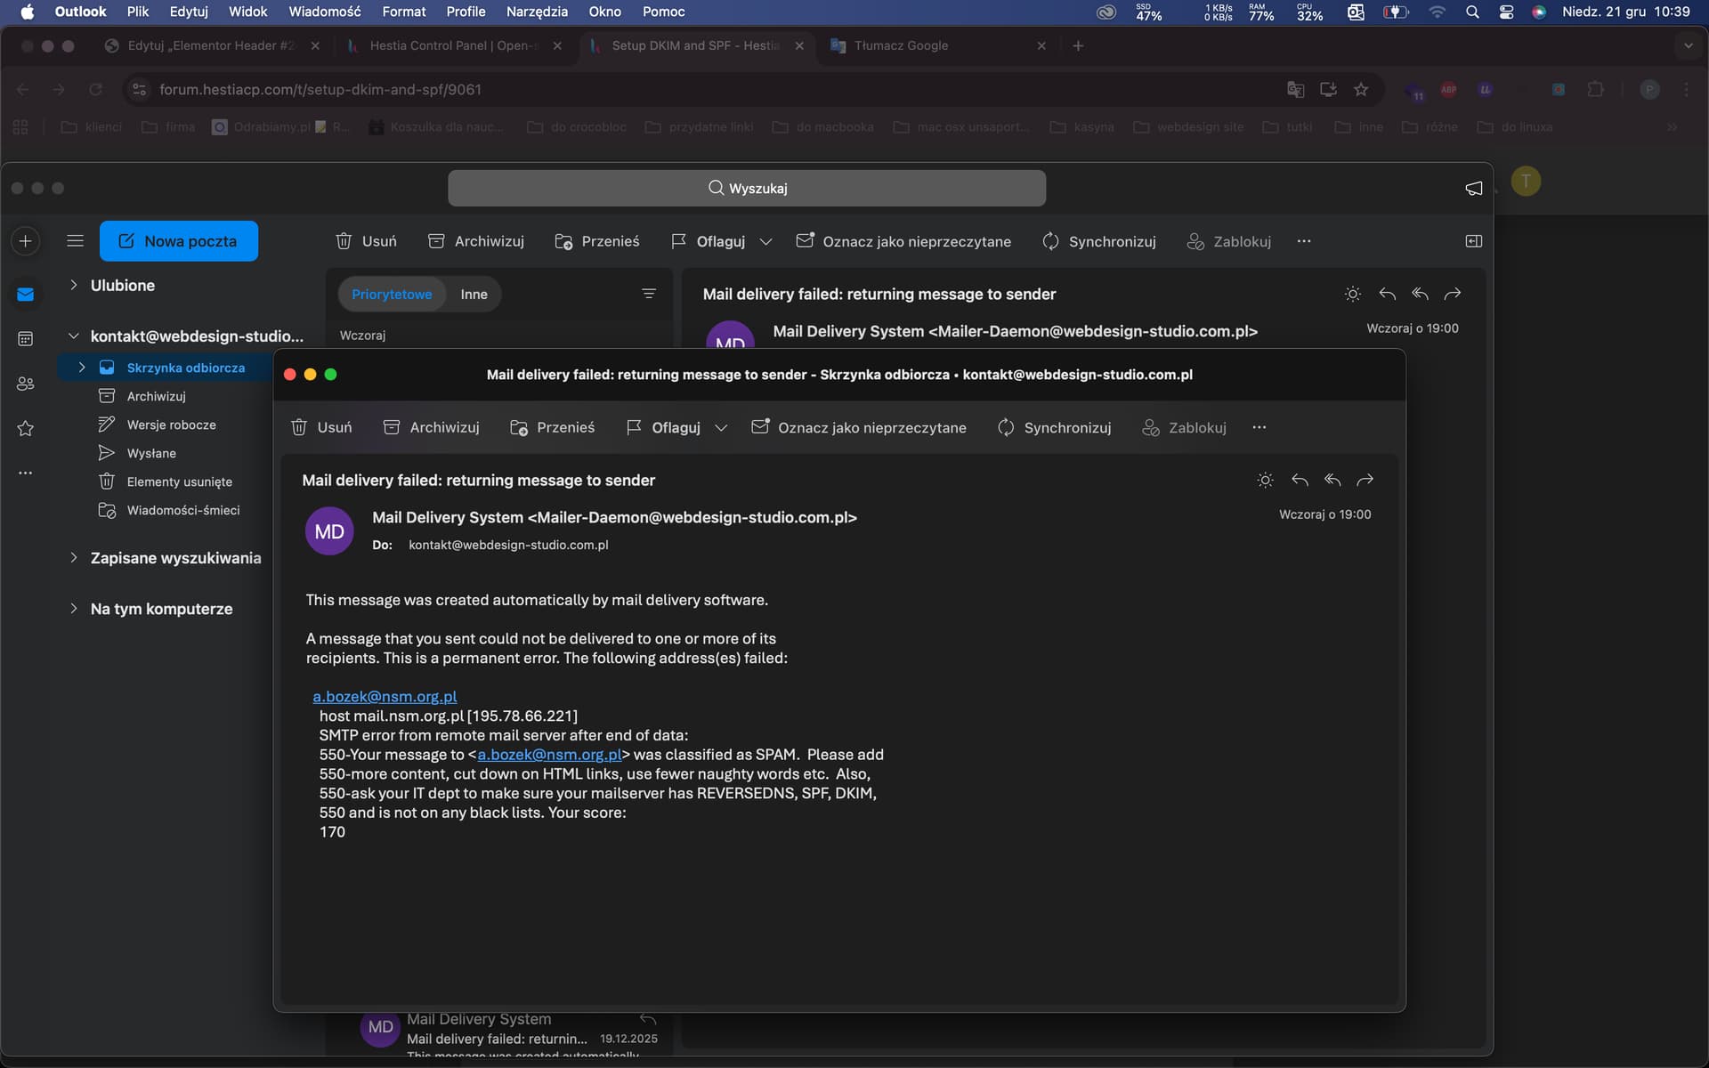Click reply-all arrow in message window header
The width and height of the screenshot is (1709, 1068).
click(1332, 481)
